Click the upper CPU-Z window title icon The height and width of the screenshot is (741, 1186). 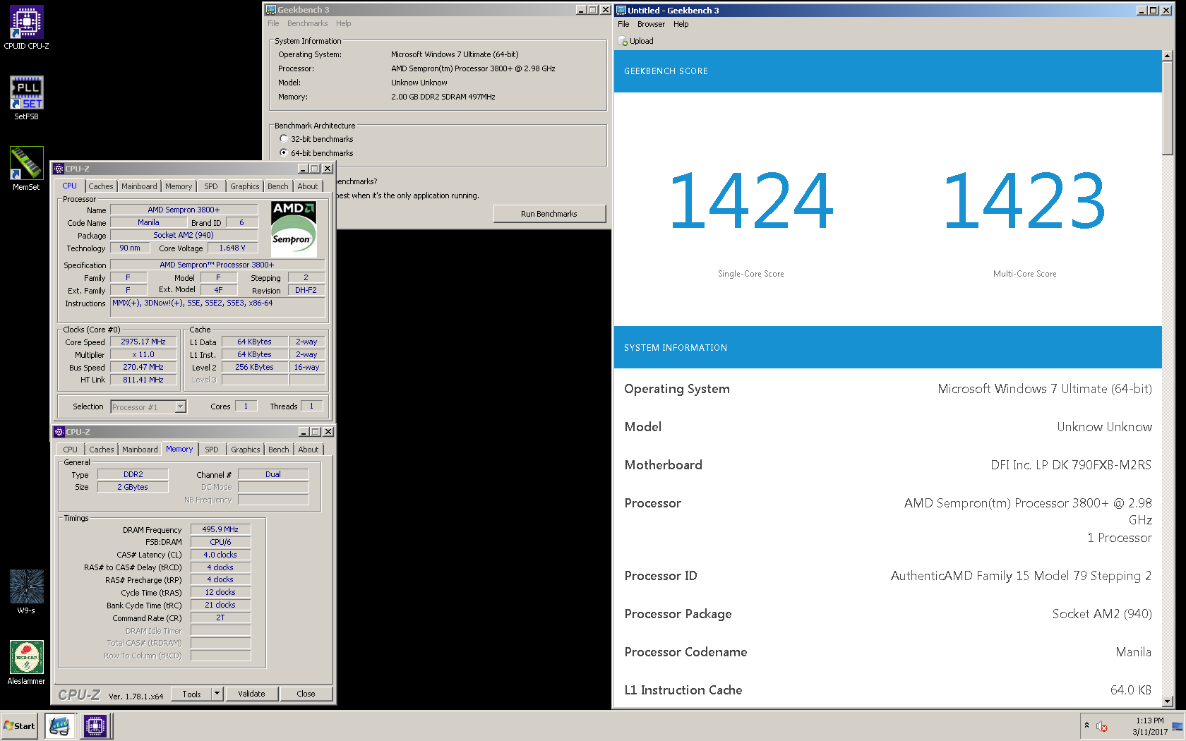59,169
